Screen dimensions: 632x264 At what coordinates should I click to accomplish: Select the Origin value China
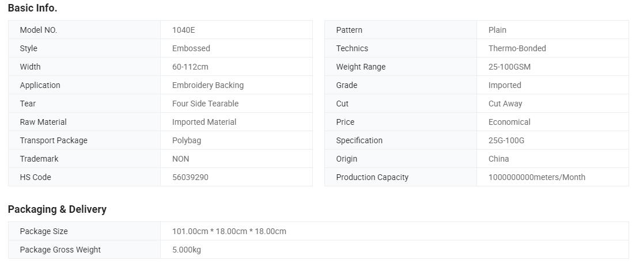498,159
